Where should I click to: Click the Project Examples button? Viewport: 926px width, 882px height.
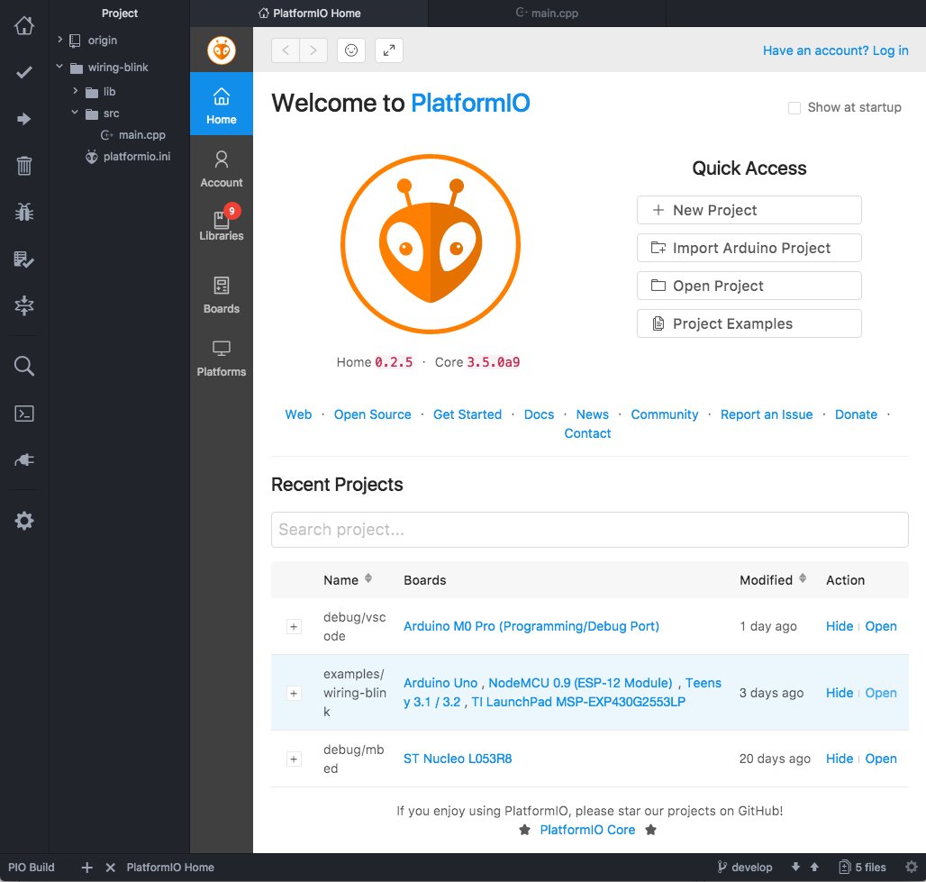(x=749, y=323)
